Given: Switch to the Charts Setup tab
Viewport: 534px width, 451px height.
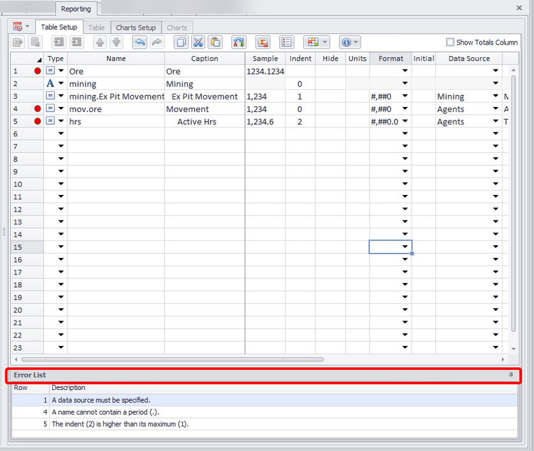Looking at the screenshot, I should coord(135,27).
